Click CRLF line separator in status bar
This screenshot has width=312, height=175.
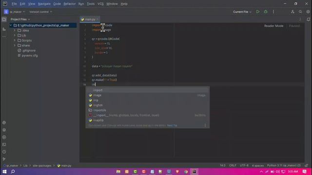coord(233,165)
